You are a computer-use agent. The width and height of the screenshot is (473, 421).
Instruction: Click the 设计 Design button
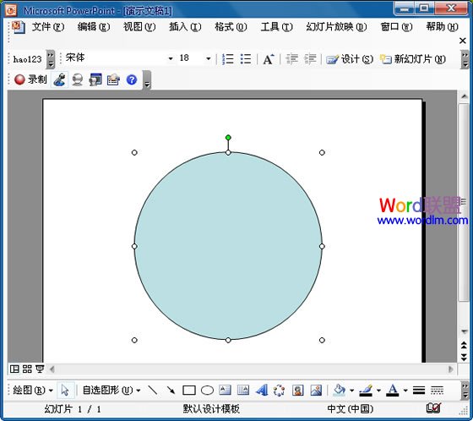click(350, 59)
